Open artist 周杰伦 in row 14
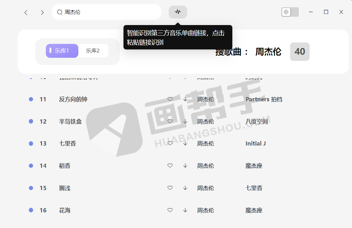The height and width of the screenshot is (228, 352). [x=206, y=166]
